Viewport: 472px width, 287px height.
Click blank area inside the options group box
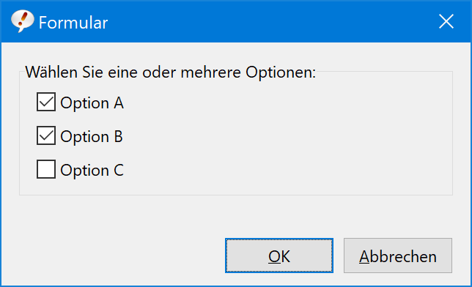click(x=286, y=135)
